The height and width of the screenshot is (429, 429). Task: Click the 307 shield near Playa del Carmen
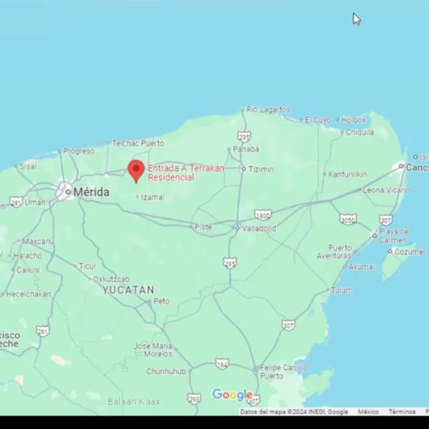385,220
